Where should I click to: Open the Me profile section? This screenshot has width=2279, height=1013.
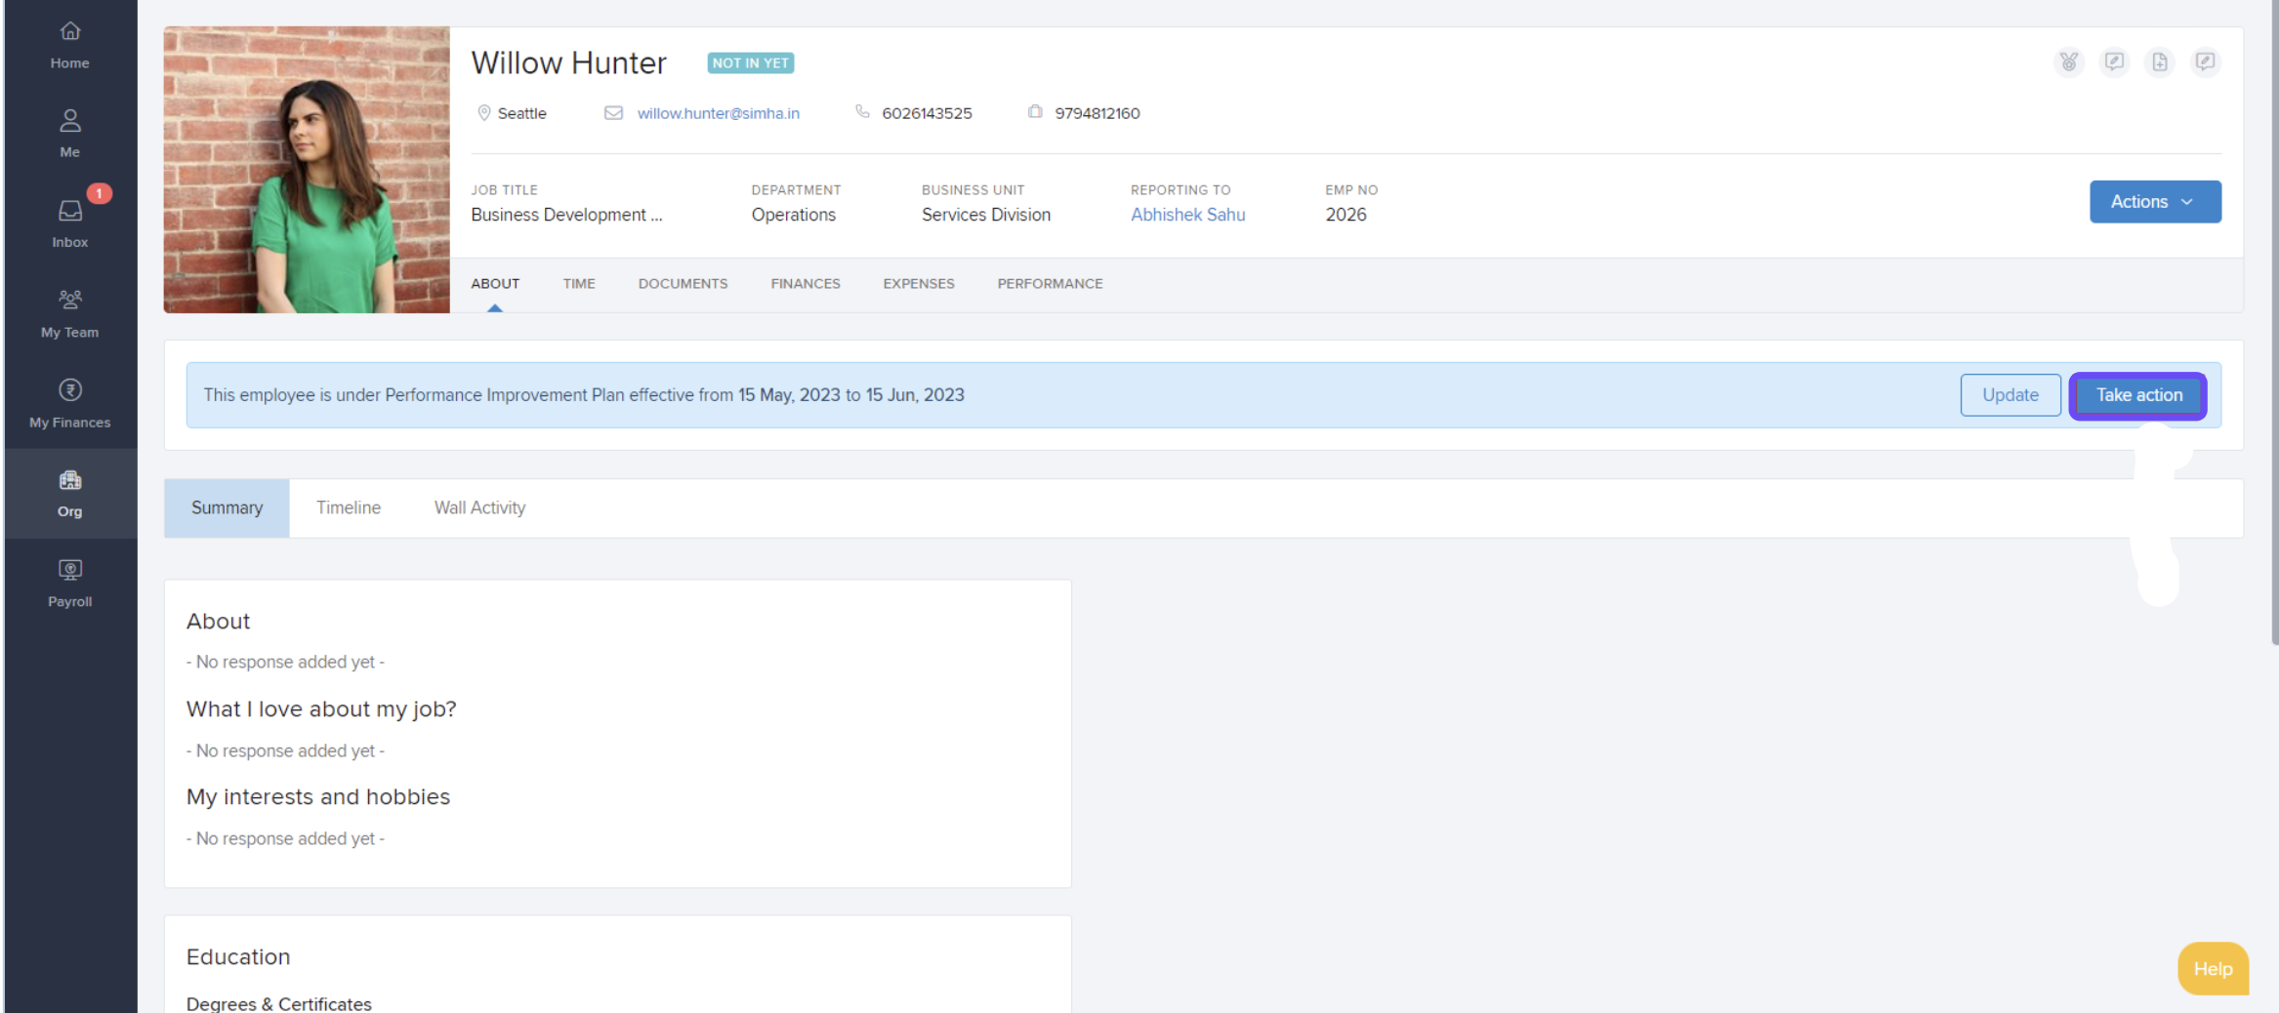[x=69, y=134]
